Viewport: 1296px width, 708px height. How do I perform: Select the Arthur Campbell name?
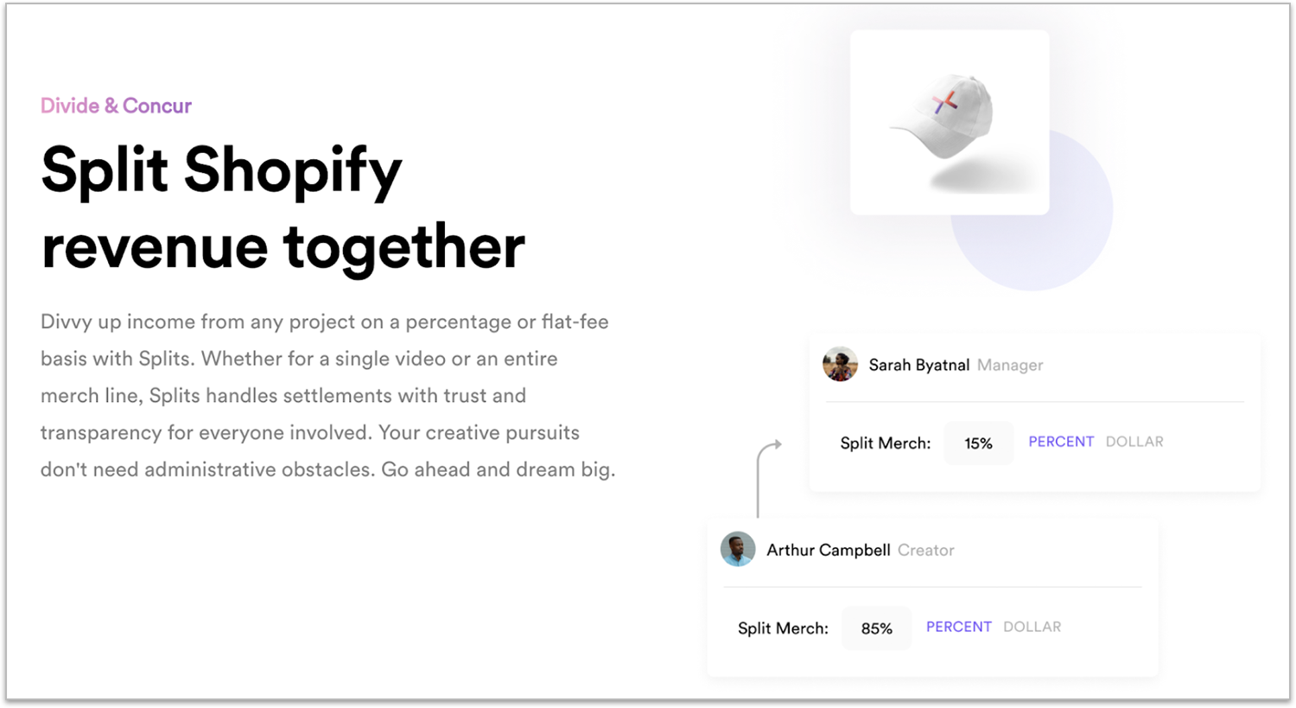click(x=828, y=550)
